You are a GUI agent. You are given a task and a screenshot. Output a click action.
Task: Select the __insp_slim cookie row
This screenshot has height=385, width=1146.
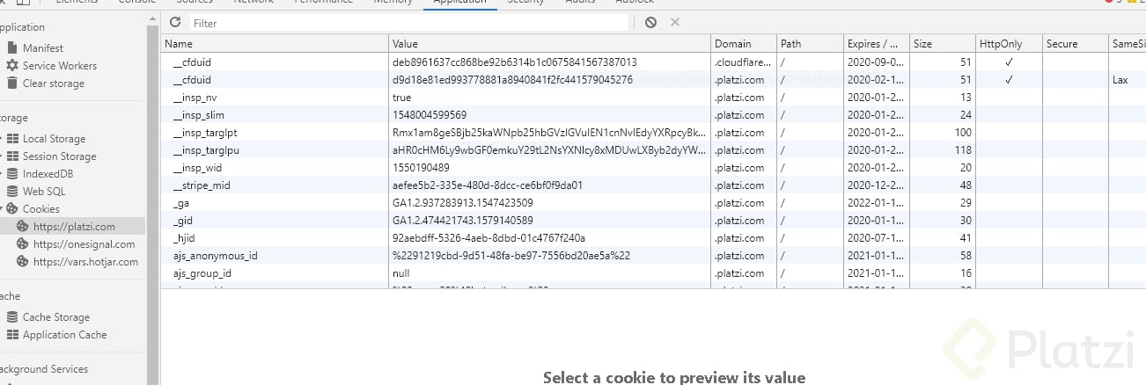pyautogui.click(x=654, y=115)
